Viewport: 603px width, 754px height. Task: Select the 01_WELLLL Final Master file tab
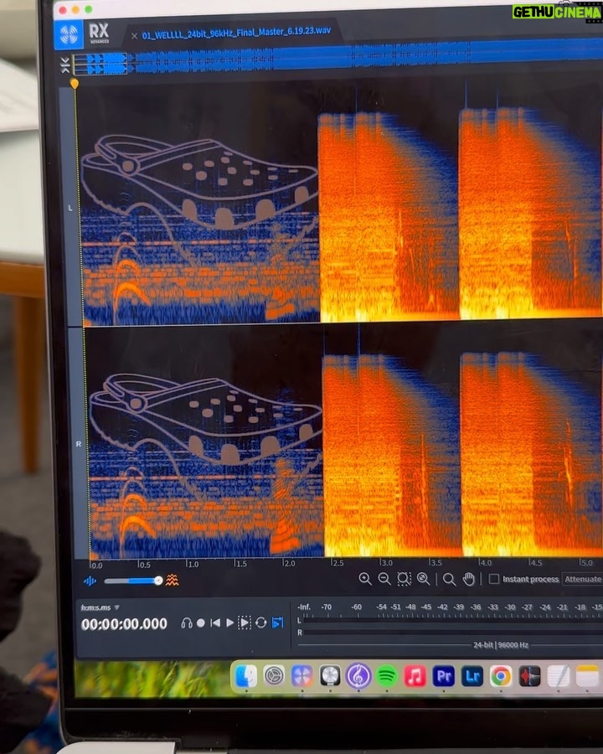[x=236, y=33]
